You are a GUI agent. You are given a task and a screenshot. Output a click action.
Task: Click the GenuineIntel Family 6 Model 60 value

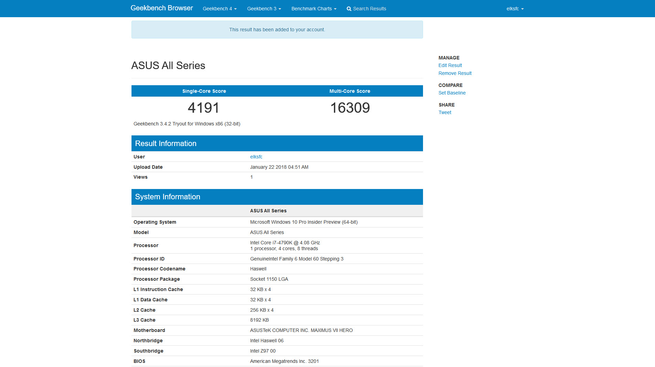297,259
